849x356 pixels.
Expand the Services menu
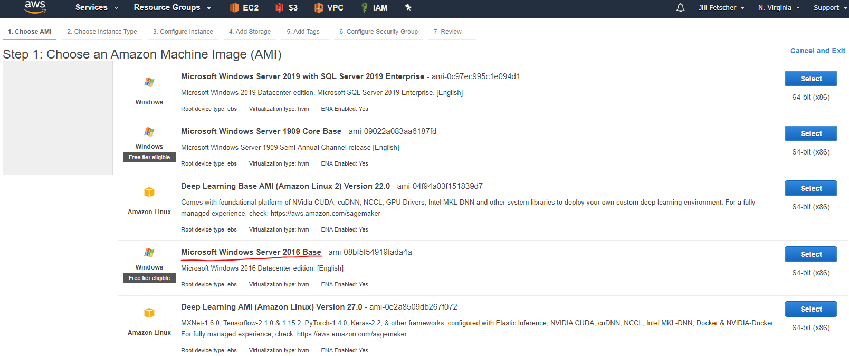click(x=97, y=7)
